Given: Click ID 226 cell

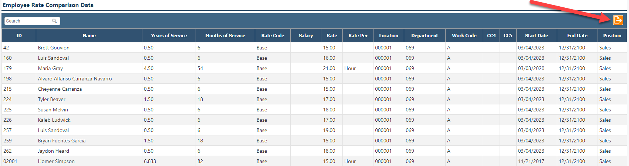Looking at the screenshot, I should pyautogui.click(x=19, y=120).
